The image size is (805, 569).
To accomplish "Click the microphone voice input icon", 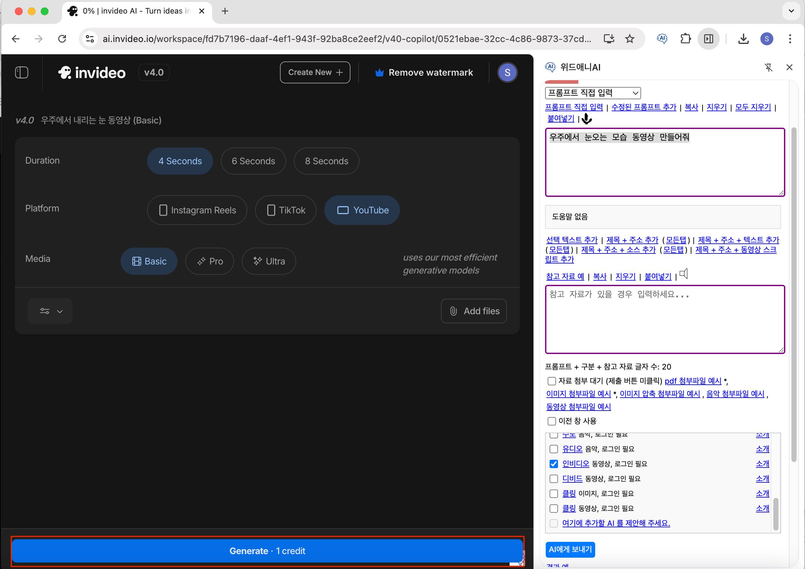I will tap(586, 119).
